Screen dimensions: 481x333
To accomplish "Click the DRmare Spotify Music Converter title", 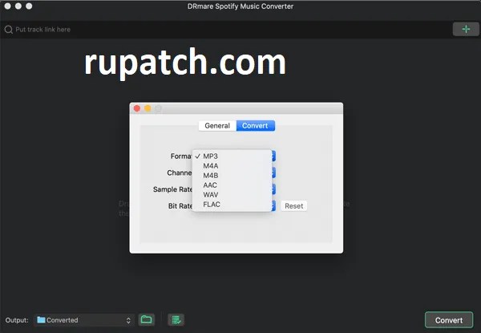I will coord(240,6).
